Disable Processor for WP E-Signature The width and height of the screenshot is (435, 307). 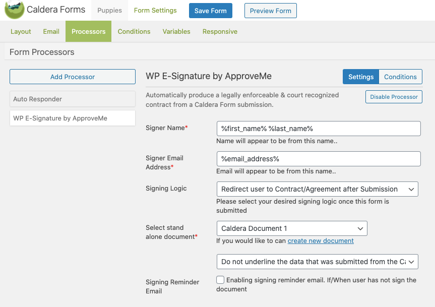tap(394, 97)
